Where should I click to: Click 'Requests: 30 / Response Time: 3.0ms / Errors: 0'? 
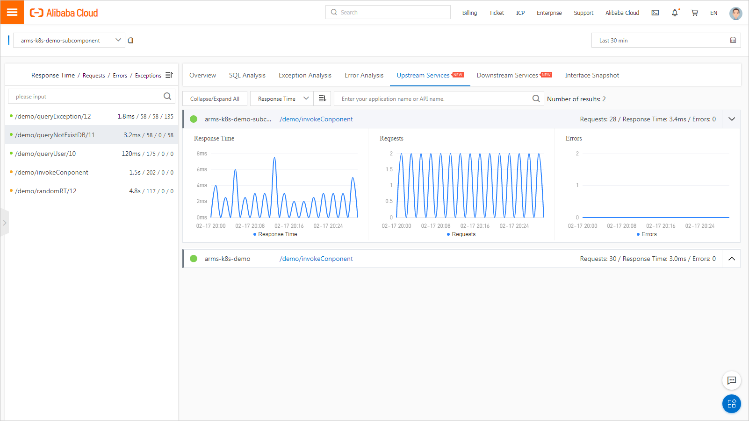point(648,259)
